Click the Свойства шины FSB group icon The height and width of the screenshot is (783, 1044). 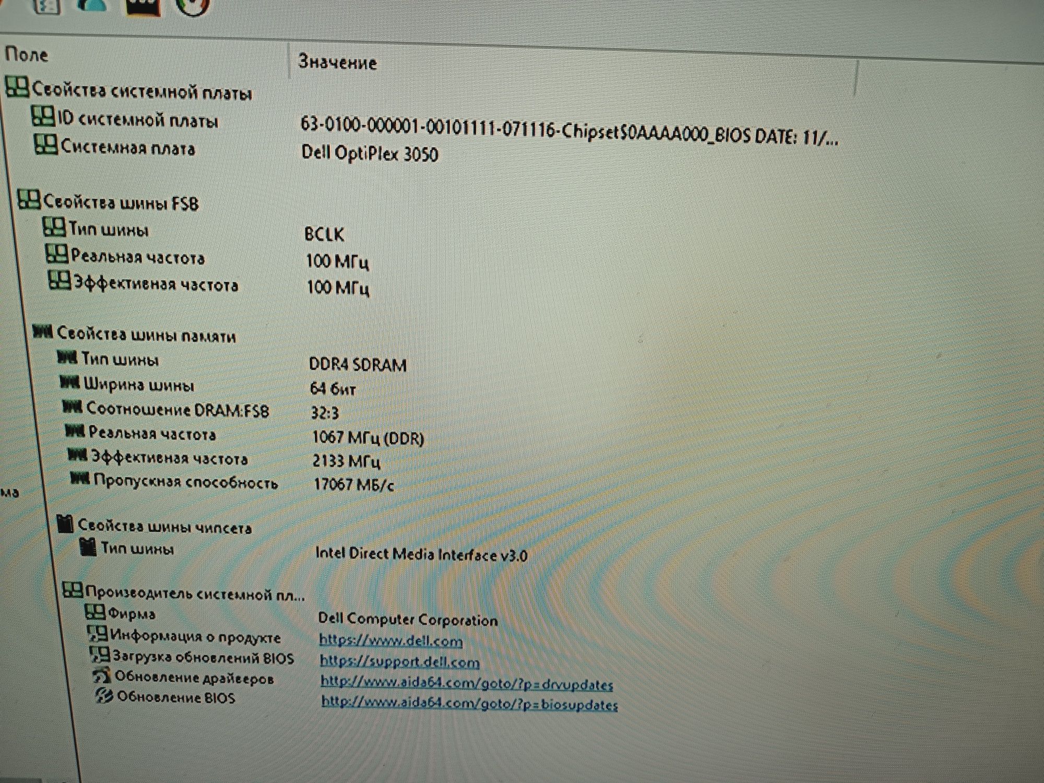pyautogui.click(x=29, y=199)
